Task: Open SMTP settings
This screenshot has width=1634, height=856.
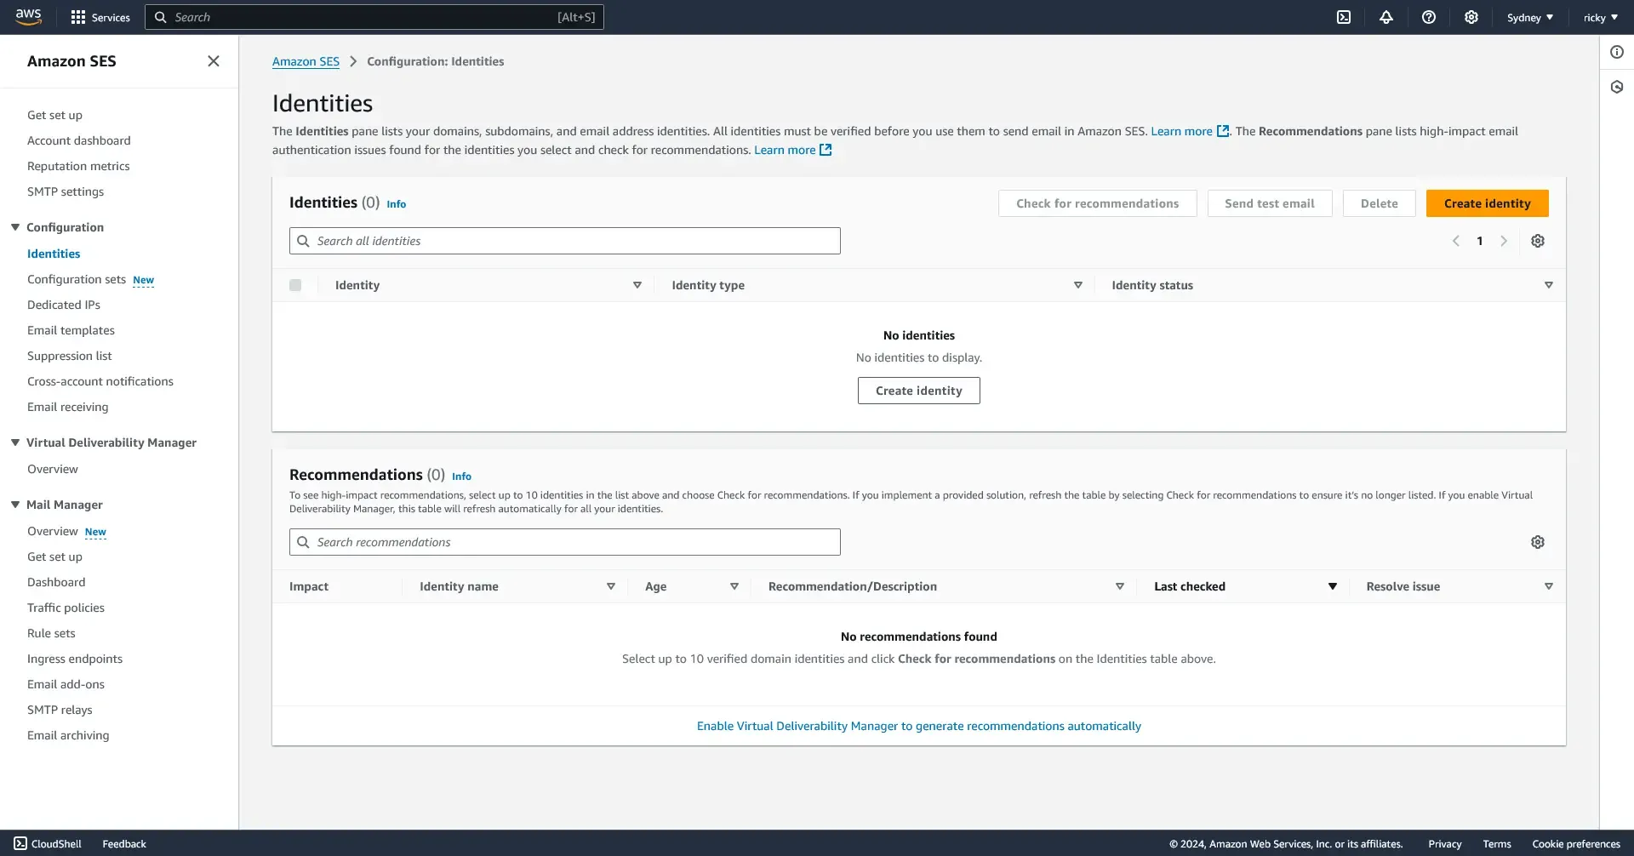Action: click(x=66, y=191)
